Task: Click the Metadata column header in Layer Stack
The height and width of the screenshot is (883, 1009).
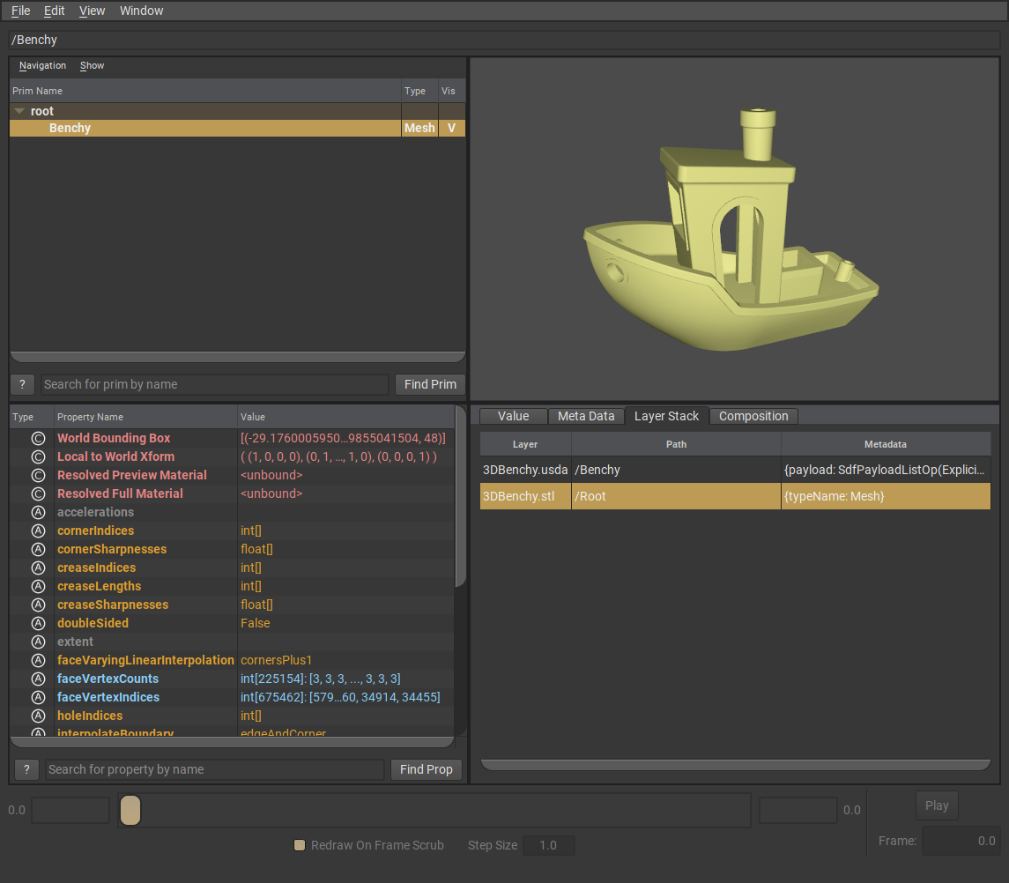Action: coord(886,445)
